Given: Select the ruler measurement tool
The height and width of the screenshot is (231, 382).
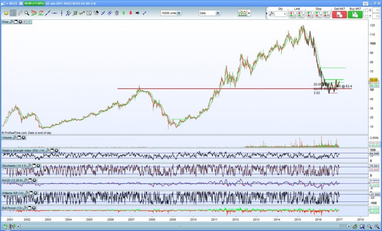Looking at the screenshot, I should click(x=20, y=13).
